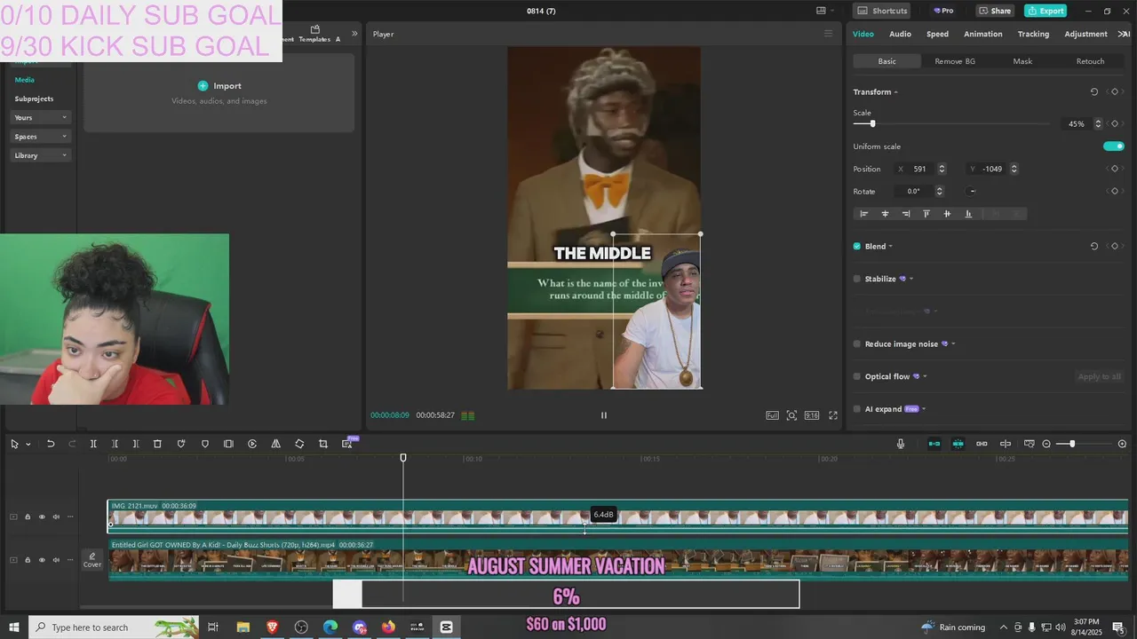Click the Delete-right trim icon
1137x639 pixels.
click(136, 444)
